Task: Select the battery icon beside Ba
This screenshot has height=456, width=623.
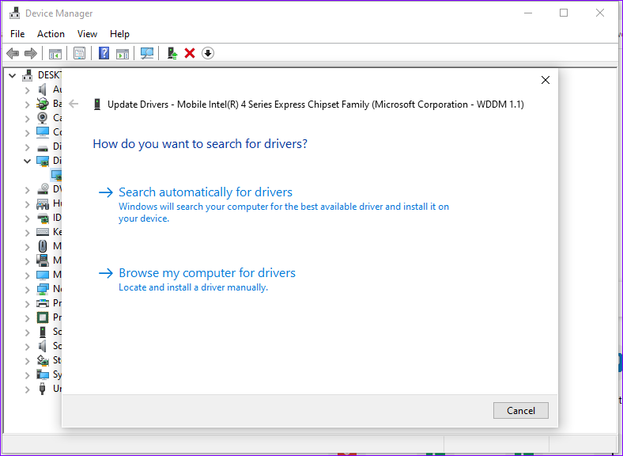Action: [43, 104]
